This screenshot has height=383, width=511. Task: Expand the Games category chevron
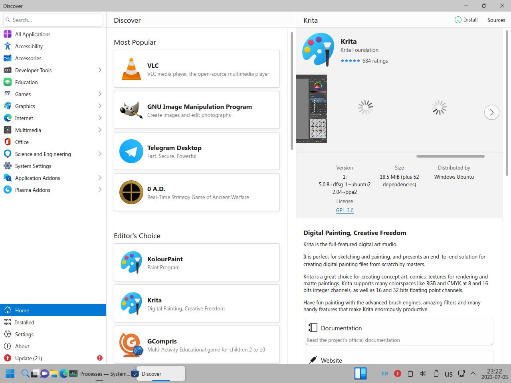tap(100, 94)
